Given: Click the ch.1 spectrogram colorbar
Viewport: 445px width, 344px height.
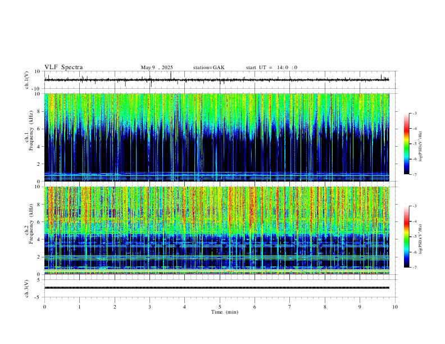Looking at the screenshot, I should (x=406, y=144).
